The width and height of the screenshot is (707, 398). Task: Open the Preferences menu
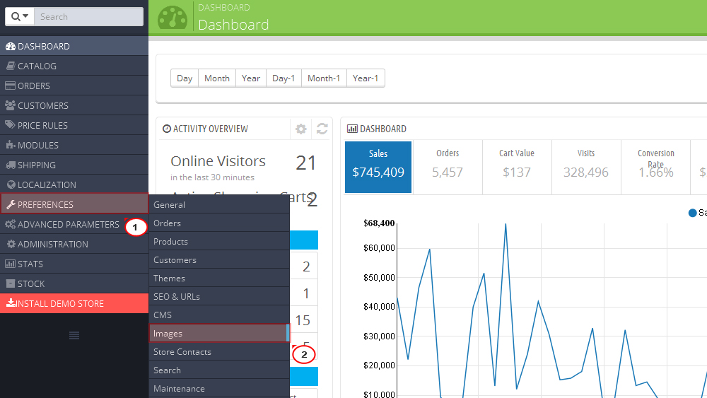(x=74, y=204)
